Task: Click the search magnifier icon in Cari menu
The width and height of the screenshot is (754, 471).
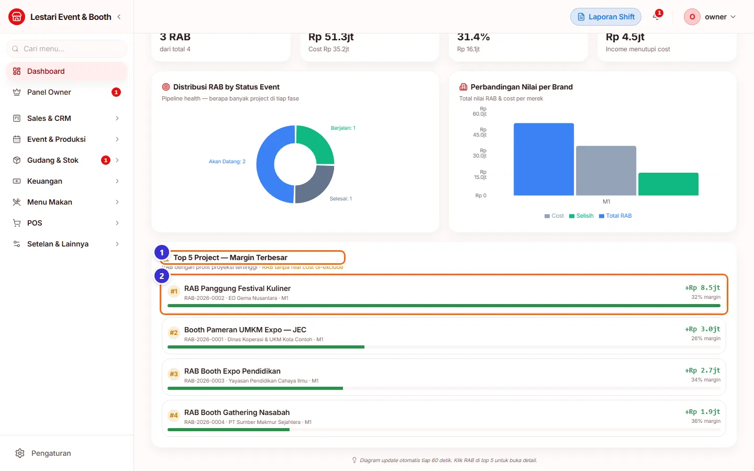Action: click(15, 49)
